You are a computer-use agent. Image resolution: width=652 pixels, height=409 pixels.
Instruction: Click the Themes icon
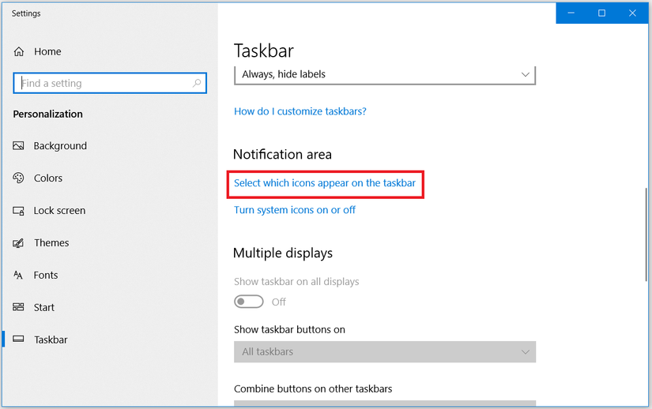point(19,243)
